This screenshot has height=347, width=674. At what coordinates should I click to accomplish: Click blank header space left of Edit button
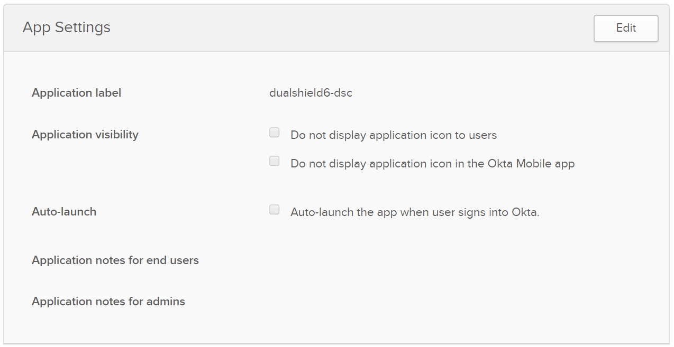tap(370, 28)
